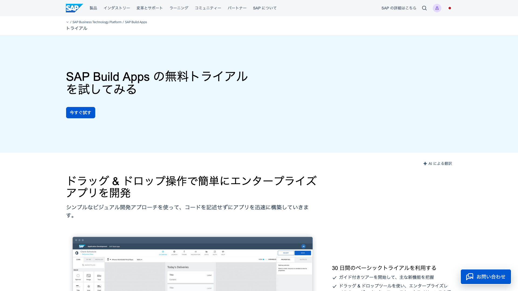Open the search magnifier icon
Viewport: 518px width, 291px height.
click(x=424, y=8)
